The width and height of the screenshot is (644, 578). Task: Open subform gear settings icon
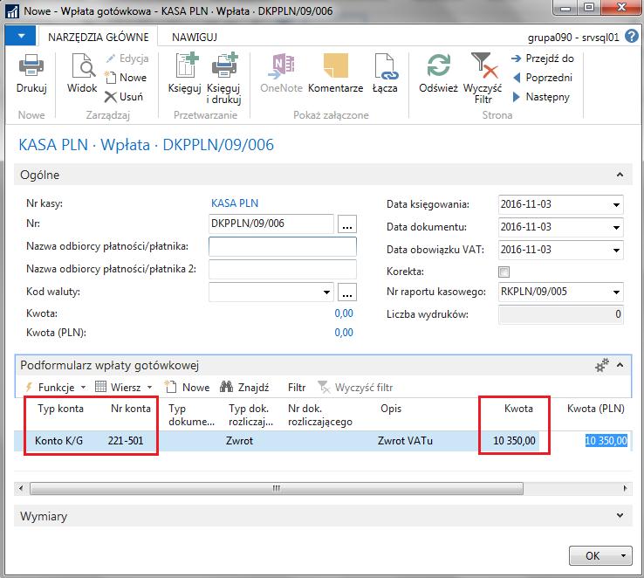(x=602, y=365)
